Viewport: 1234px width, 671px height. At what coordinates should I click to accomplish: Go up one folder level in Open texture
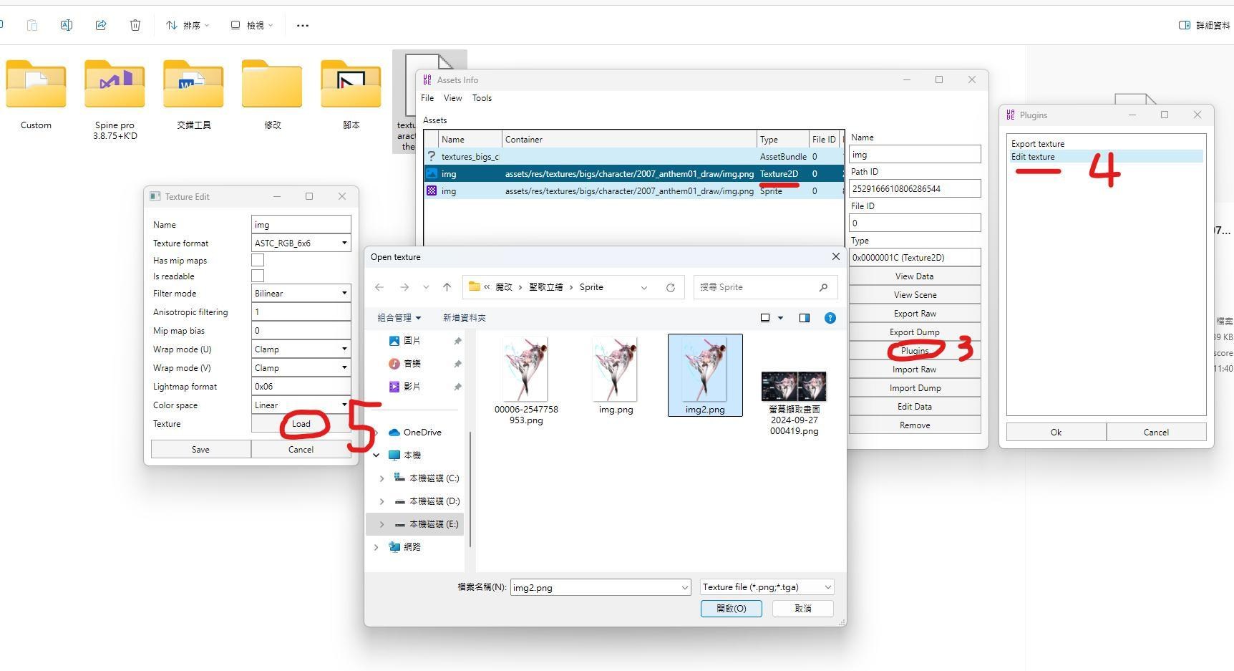point(447,287)
